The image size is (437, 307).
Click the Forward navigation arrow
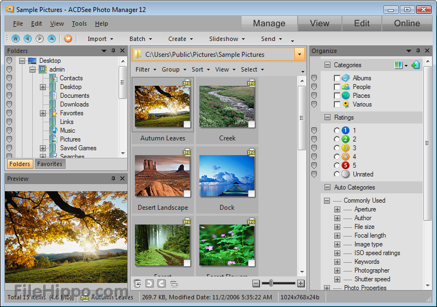pyautogui.click(x=39, y=38)
